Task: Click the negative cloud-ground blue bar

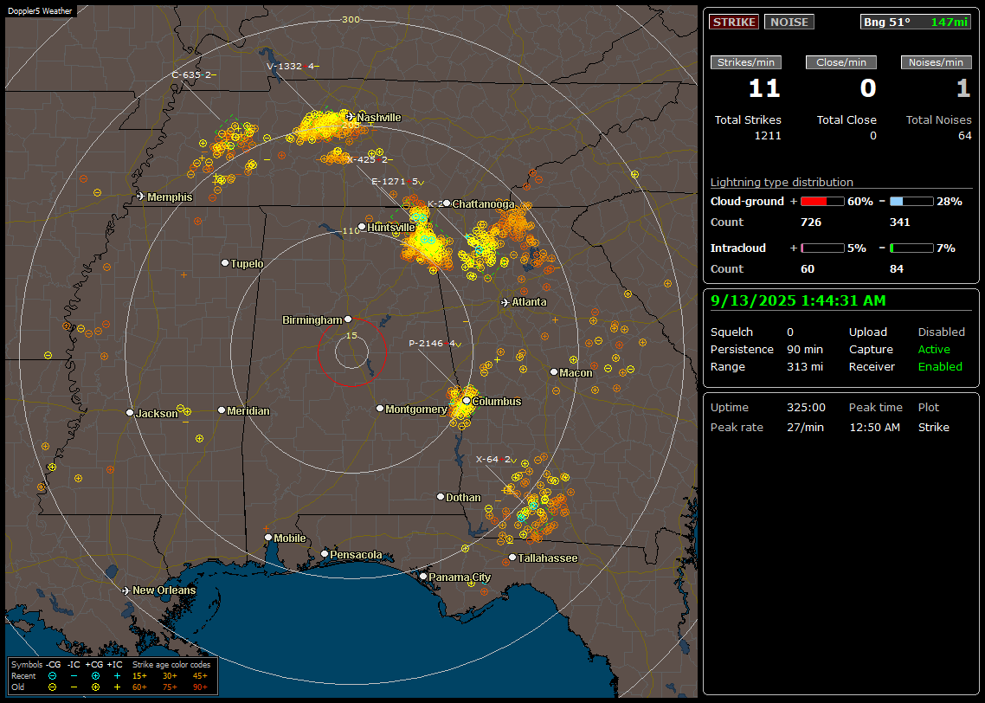Action: pyautogui.click(x=911, y=202)
